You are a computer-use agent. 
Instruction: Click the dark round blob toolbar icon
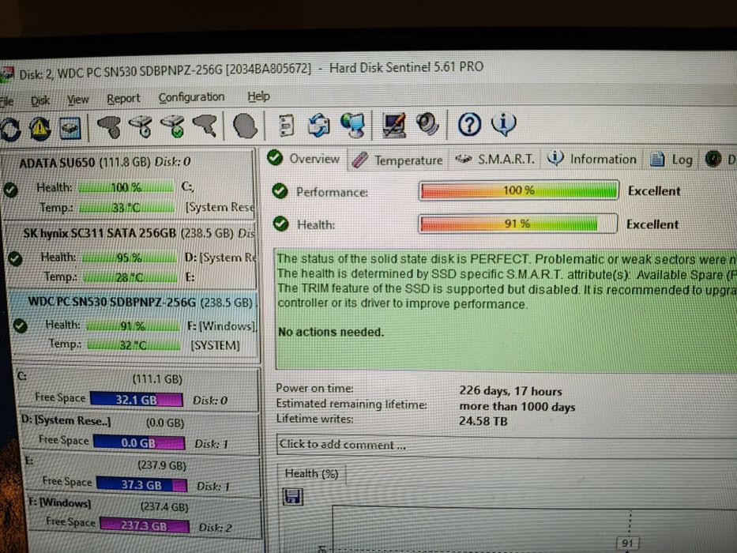click(x=245, y=126)
